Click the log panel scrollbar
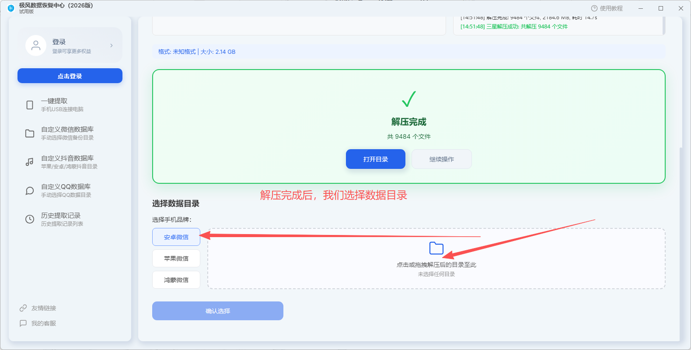The width and height of the screenshot is (691, 350). (664, 26)
